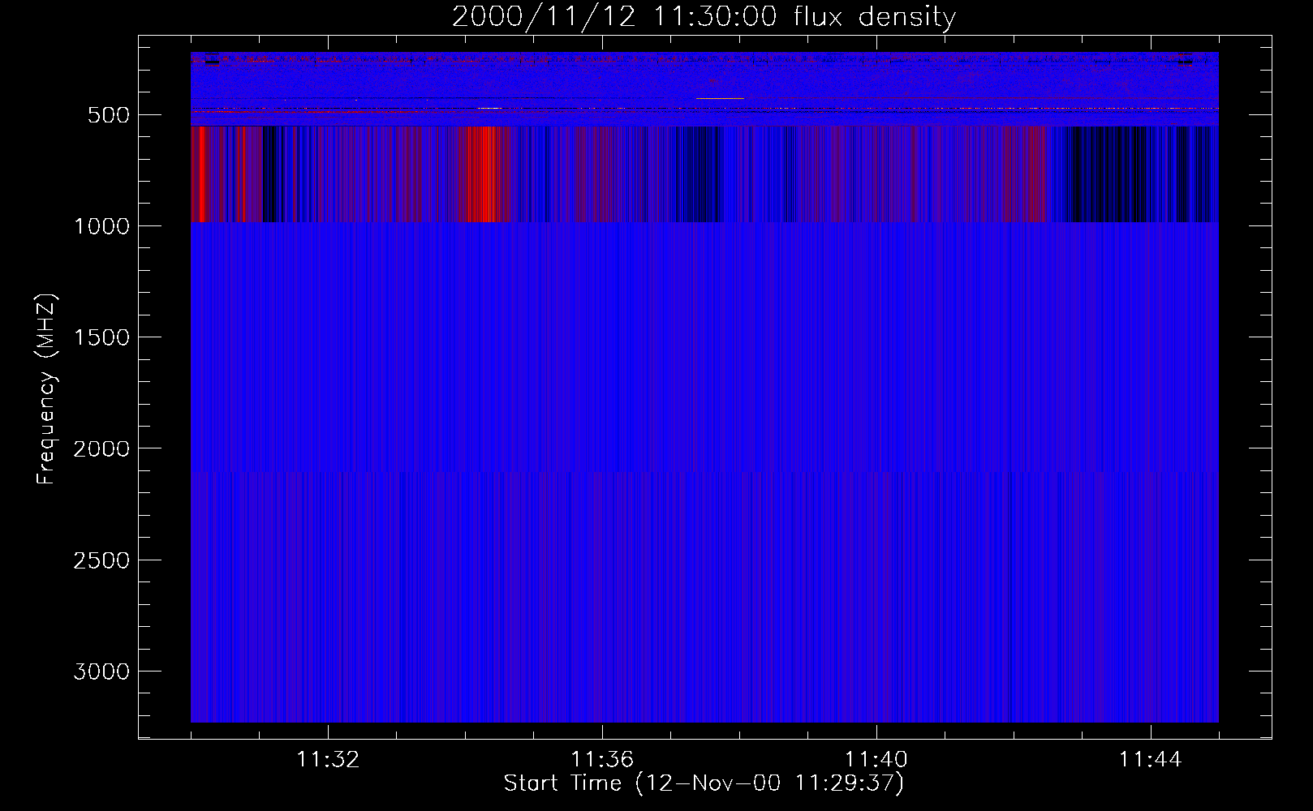Viewport: 1313px width, 811px height.
Task: Click the 11:36 time tick label
Action: coord(602,760)
